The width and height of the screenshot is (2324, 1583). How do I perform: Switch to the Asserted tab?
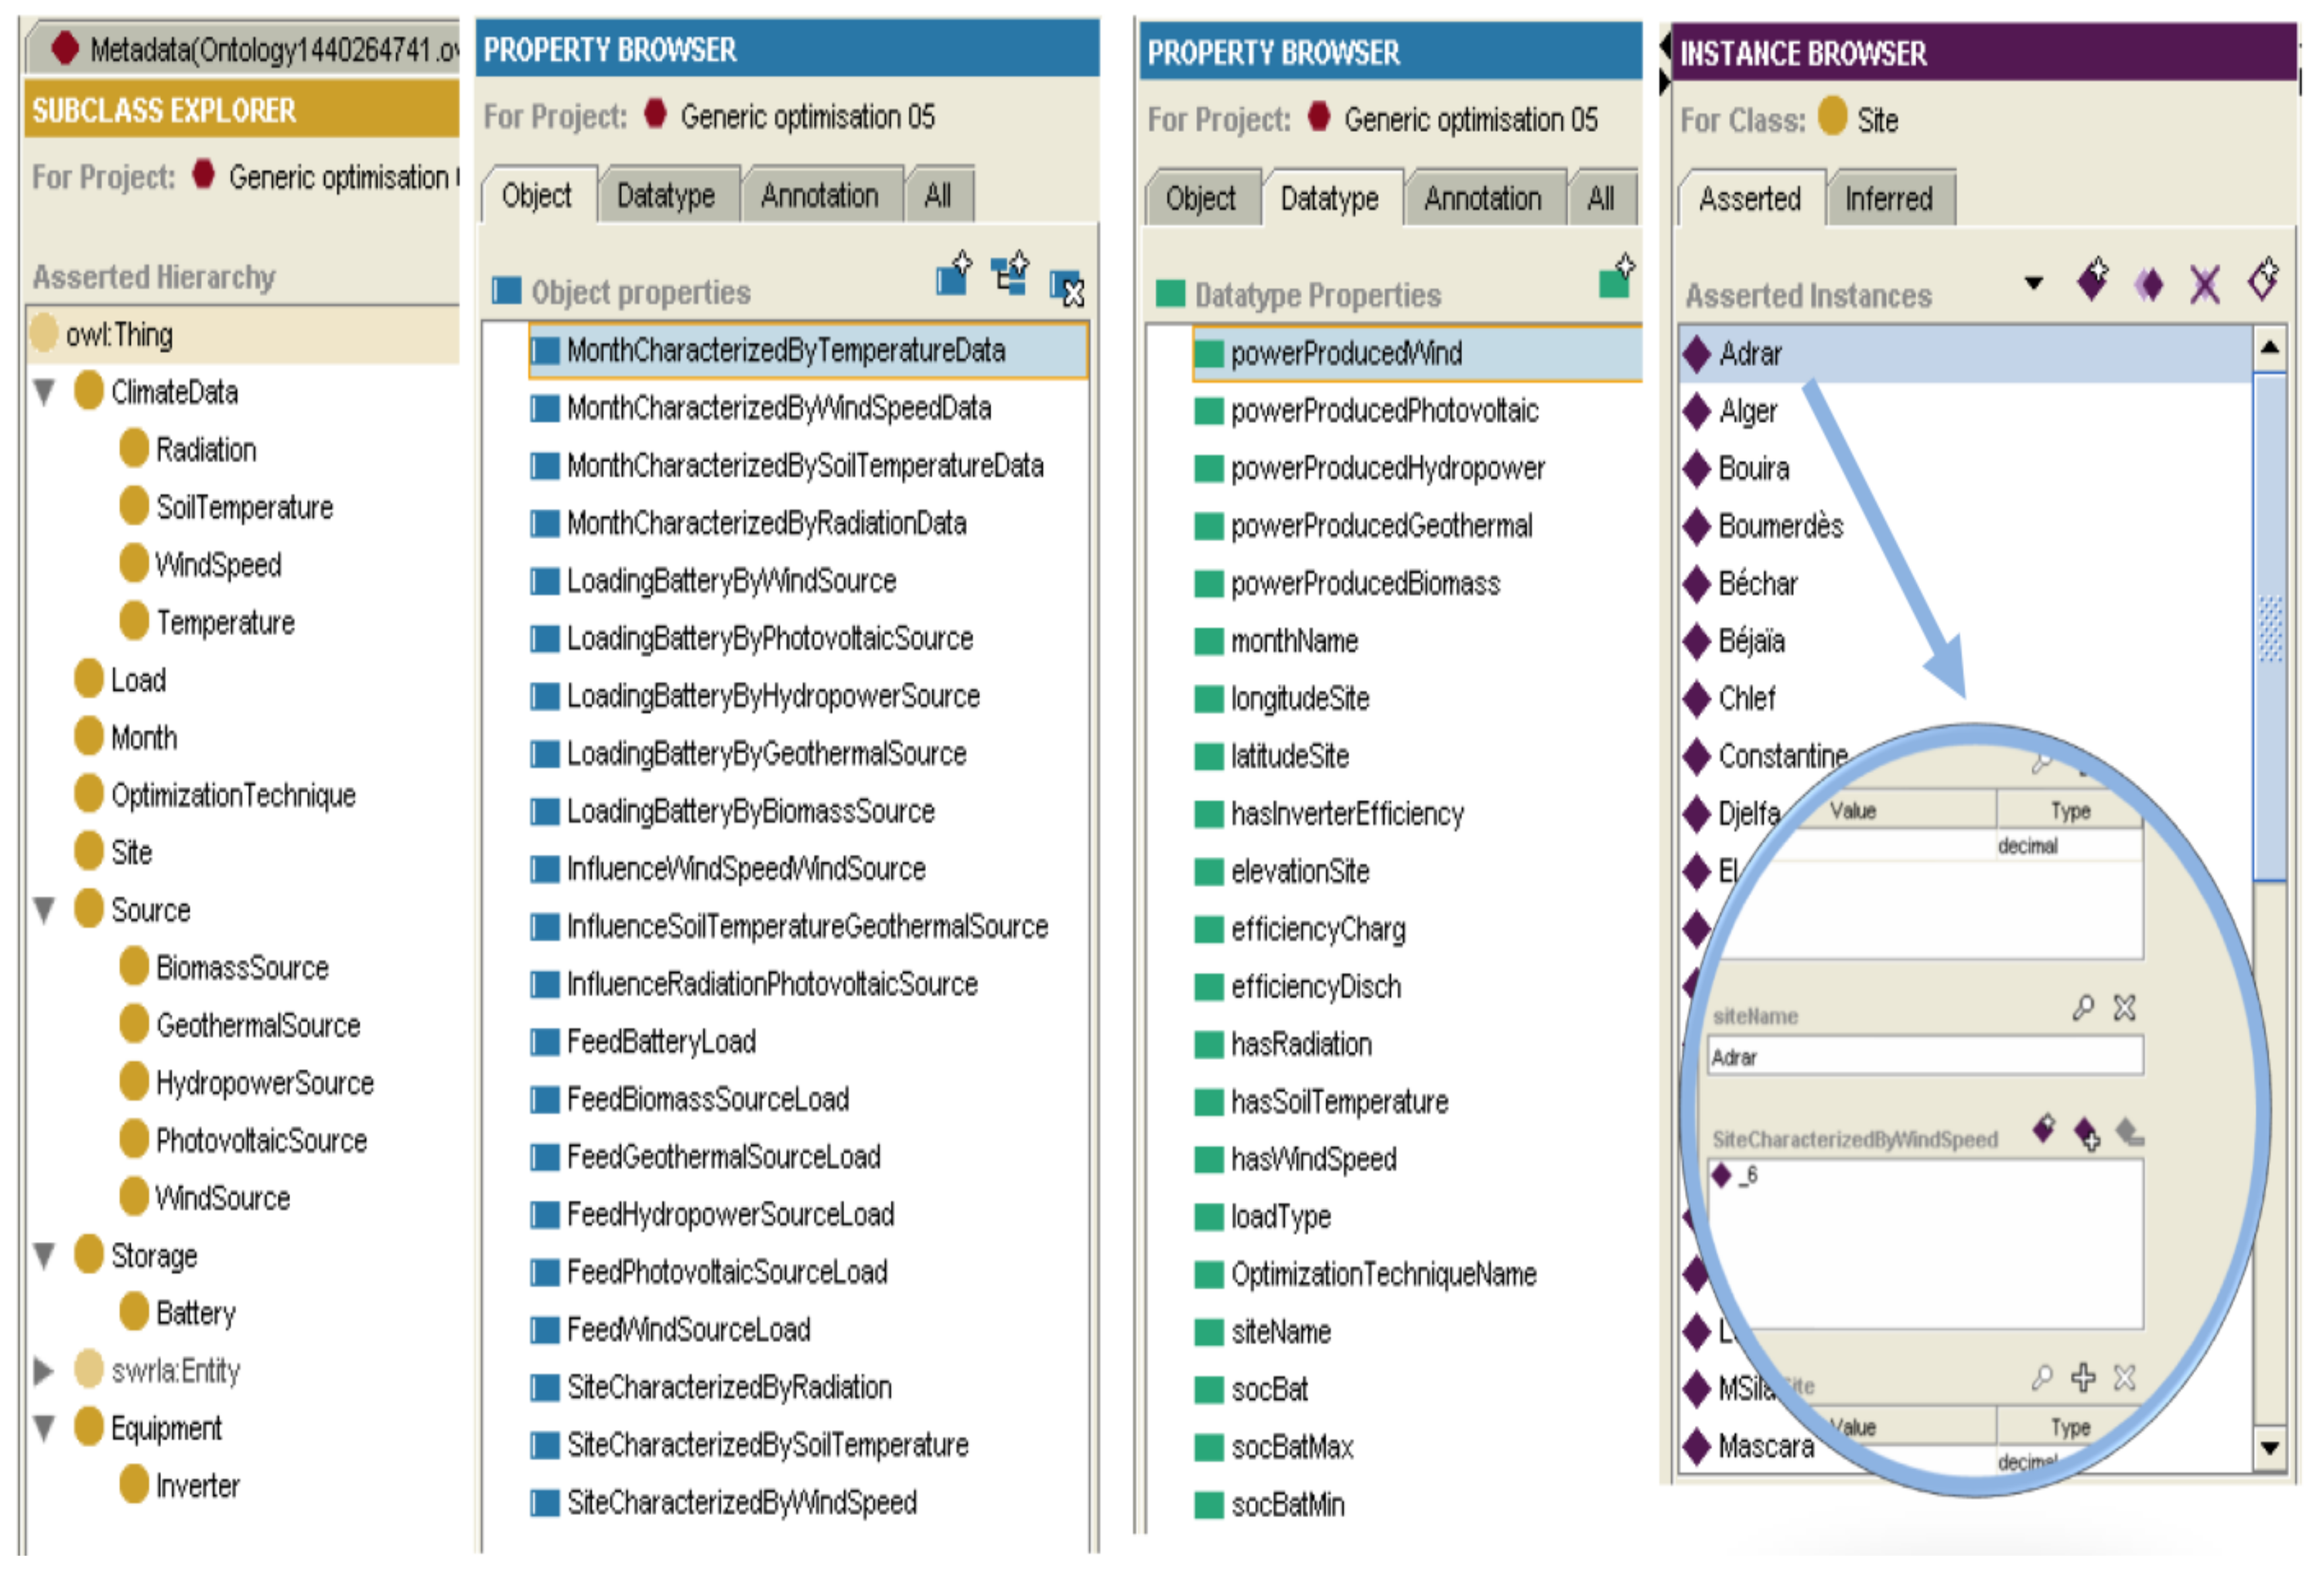coord(1749,199)
